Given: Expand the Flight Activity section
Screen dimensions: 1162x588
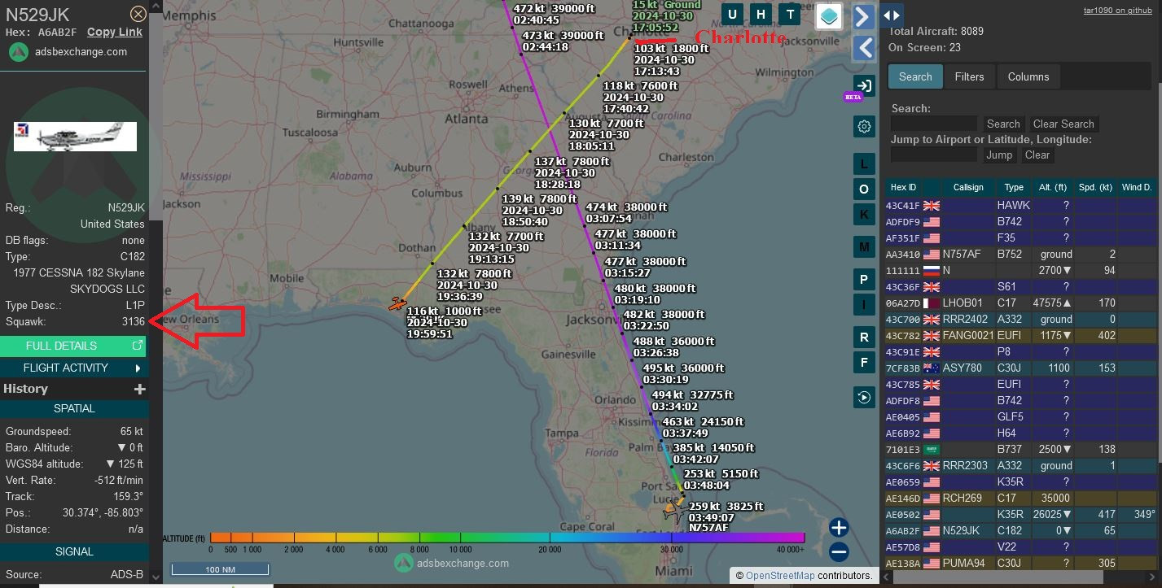Looking at the screenshot, I should [73, 368].
